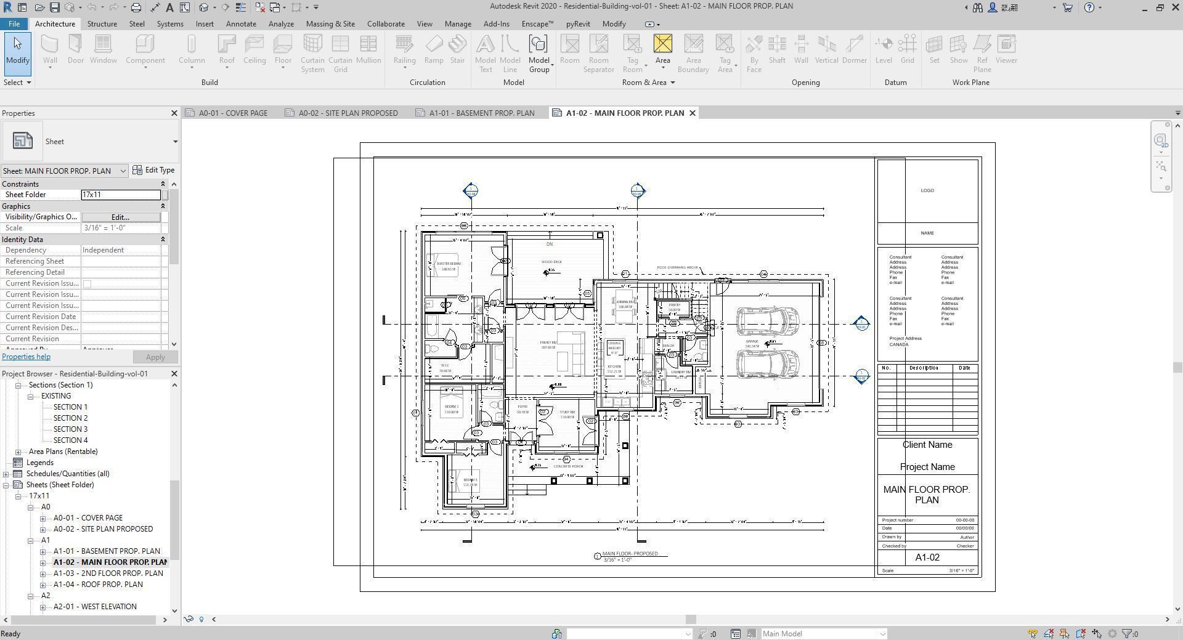This screenshot has width=1183, height=640.
Task: Select the Curtain Grid tool
Action: (340, 54)
